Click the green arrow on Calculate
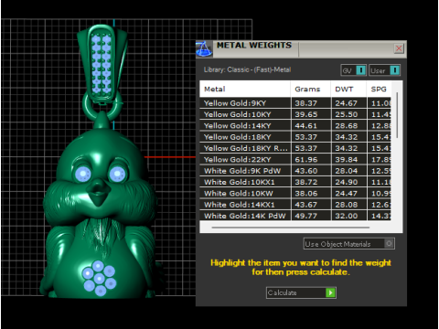Viewport: 439px width, 329px height. (330, 292)
